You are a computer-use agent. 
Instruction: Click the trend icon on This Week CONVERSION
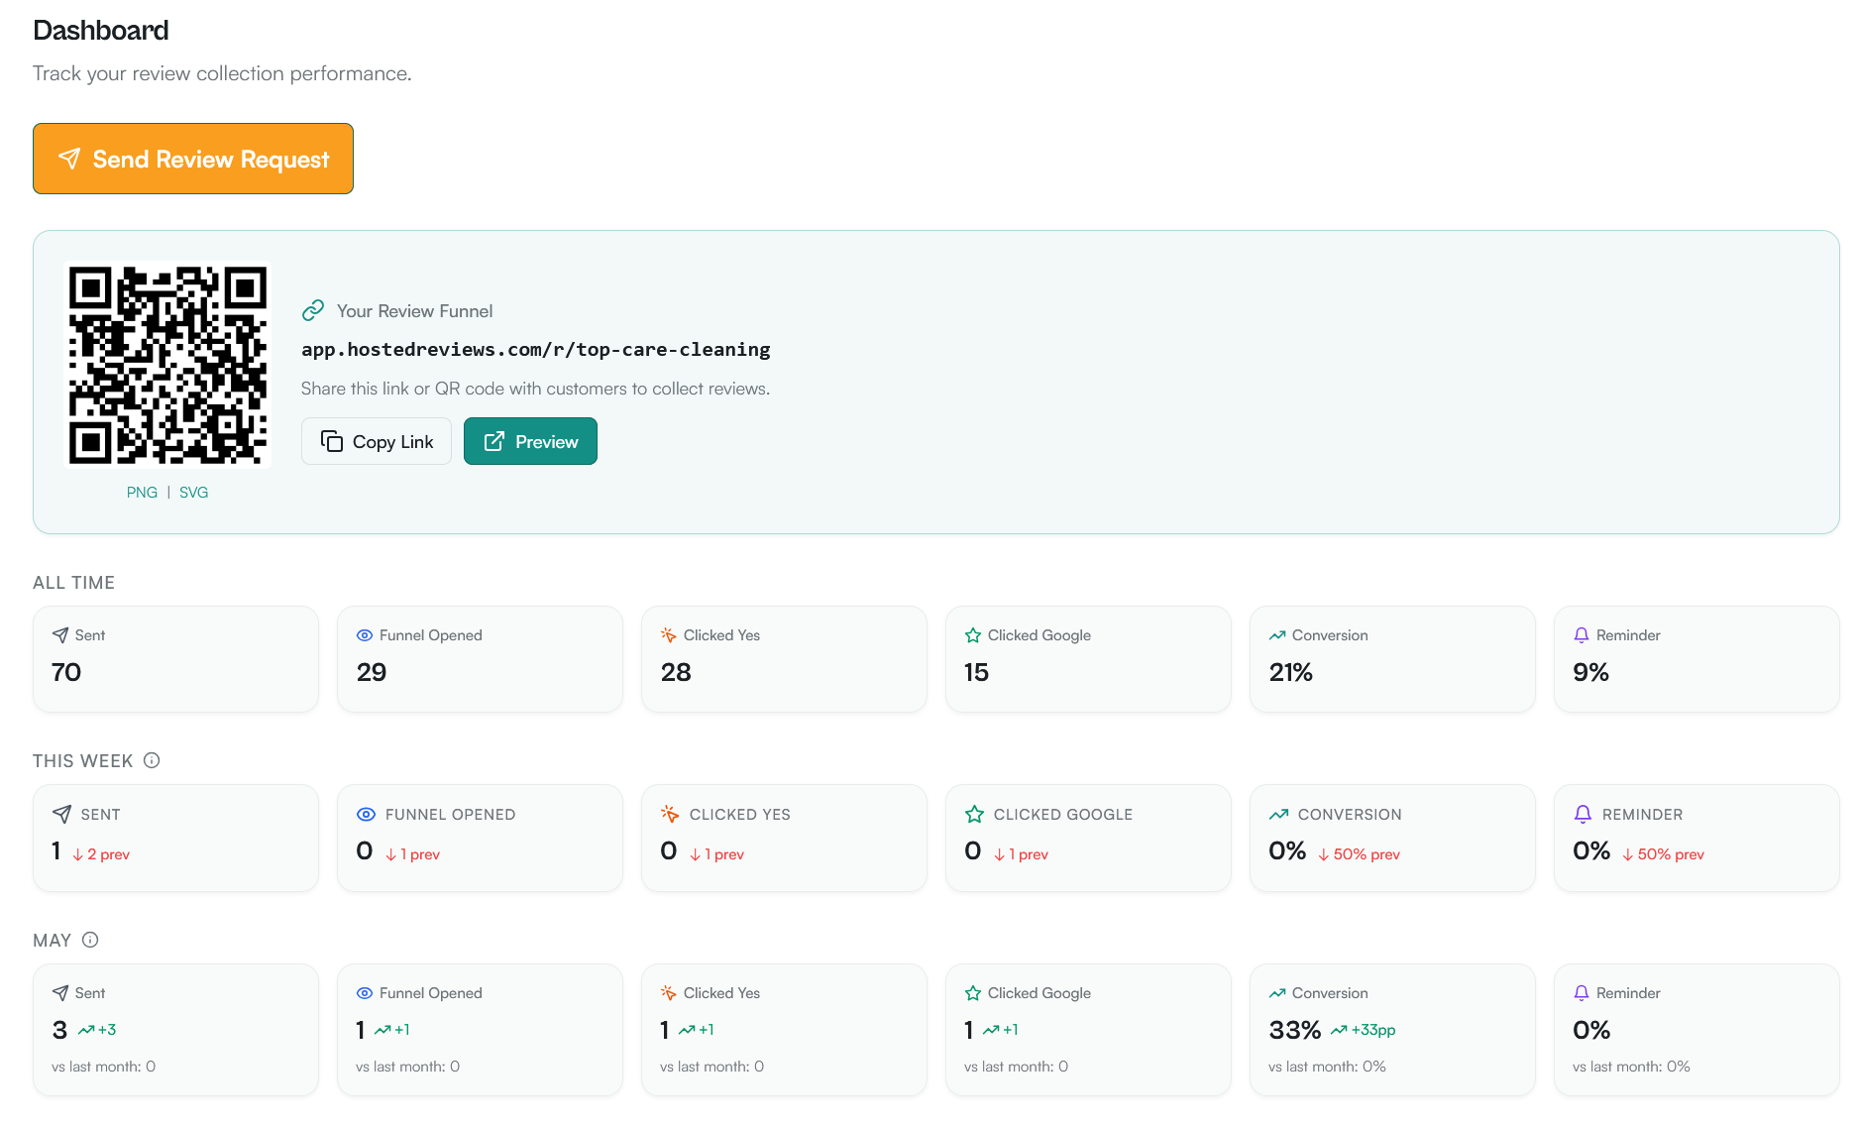pos(1278,814)
